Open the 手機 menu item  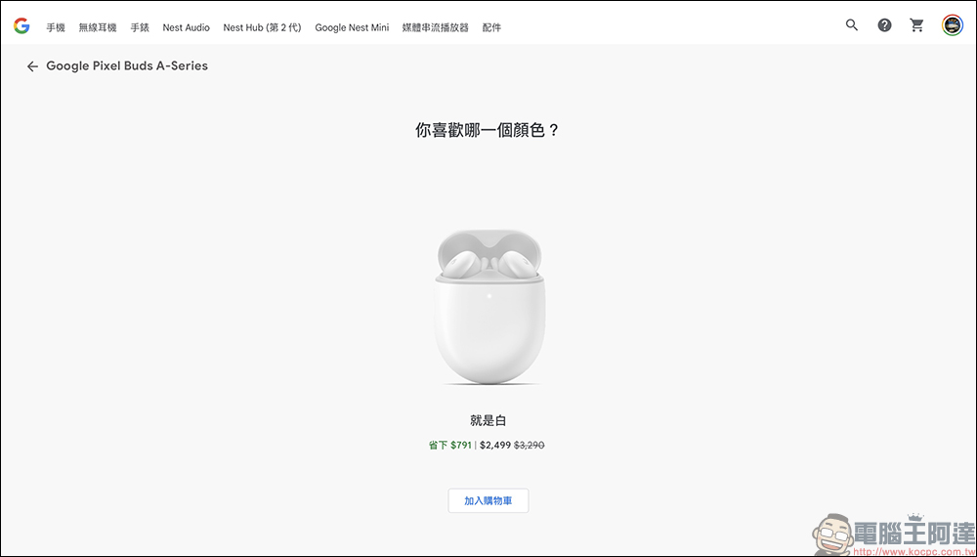[x=56, y=27]
